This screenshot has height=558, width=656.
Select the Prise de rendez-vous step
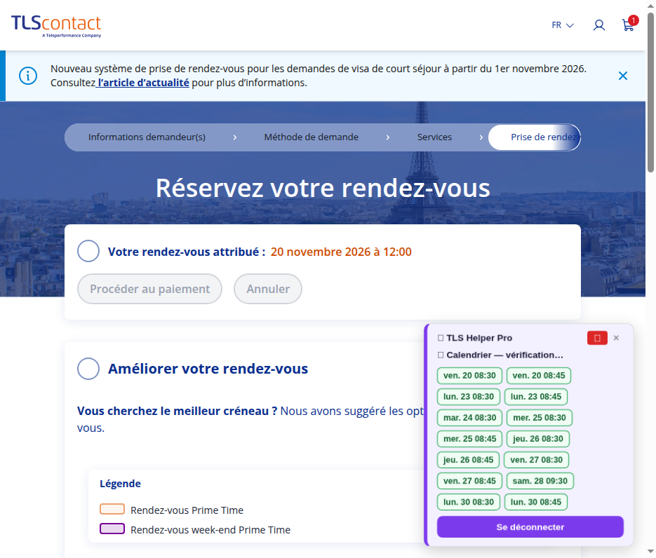click(535, 137)
